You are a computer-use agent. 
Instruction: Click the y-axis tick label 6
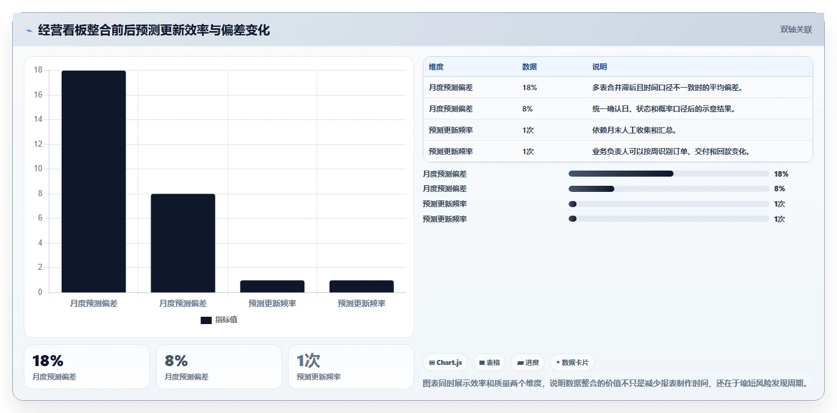pyautogui.click(x=40, y=218)
